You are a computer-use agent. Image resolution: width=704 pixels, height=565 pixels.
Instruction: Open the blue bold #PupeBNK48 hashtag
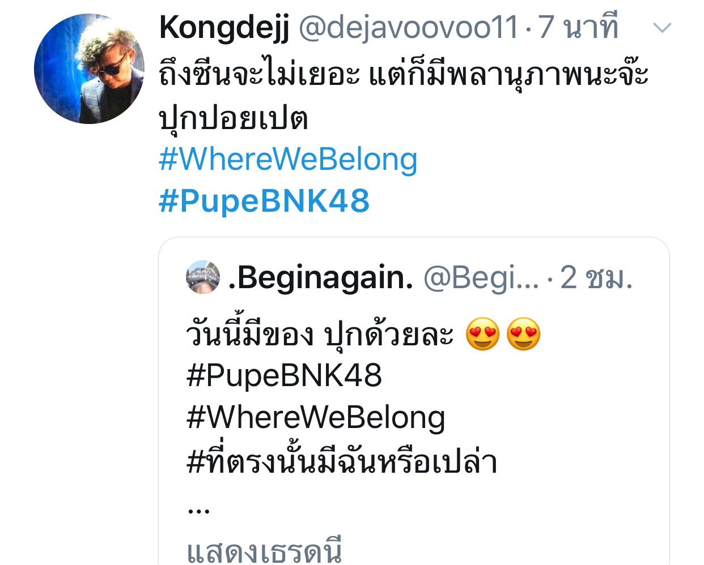(264, 201)
